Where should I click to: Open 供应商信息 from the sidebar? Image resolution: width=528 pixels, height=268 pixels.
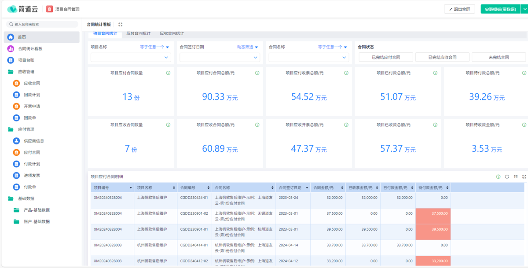tap(33, 141)
